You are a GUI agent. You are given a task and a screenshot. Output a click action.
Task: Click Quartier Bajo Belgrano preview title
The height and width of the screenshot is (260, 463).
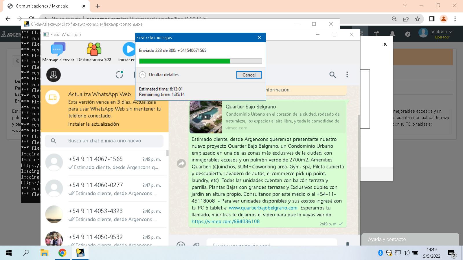(x=251, y=107)
